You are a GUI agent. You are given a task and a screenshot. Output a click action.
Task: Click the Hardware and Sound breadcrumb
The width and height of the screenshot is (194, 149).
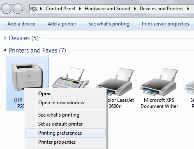[107, 9]
